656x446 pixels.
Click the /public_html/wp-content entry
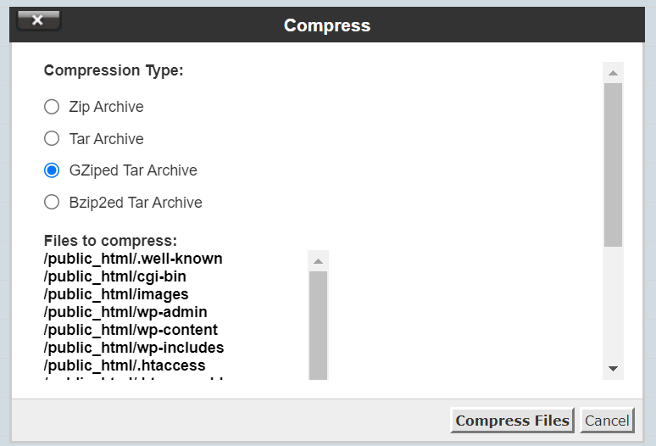pyautogui.click(x=131, y=330)
